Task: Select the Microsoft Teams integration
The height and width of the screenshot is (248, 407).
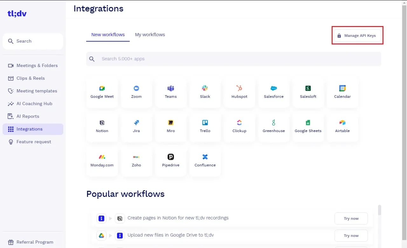Action: (171, 92)
